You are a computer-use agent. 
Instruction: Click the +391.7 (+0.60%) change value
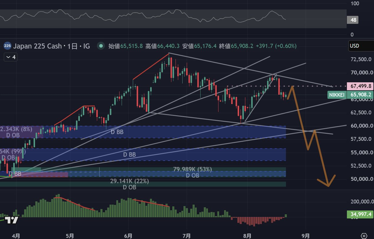click(x=276, y=46)
